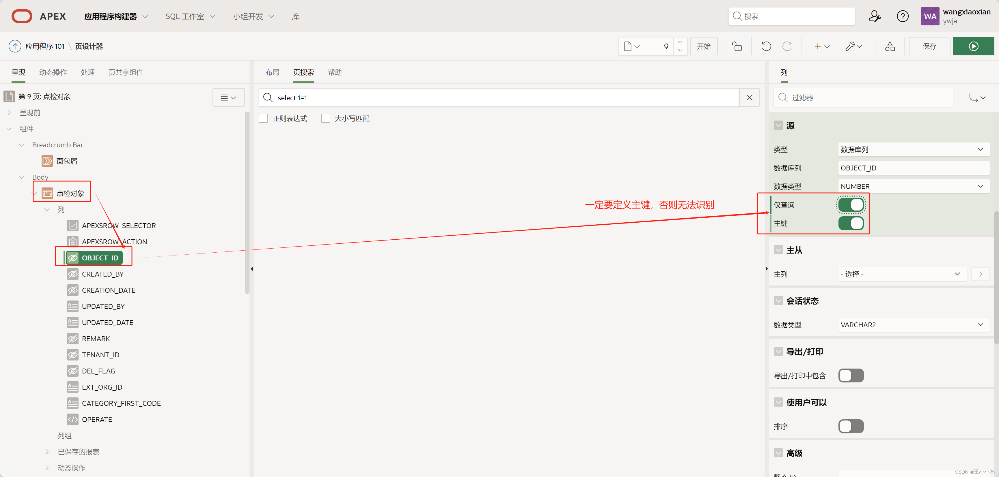Select the UPDATED_BY column

pos(103,306)
